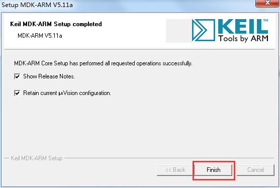Click the KEIL wordmark in the banner
Screen dimensions: 280x188
[x=243, y=27]
